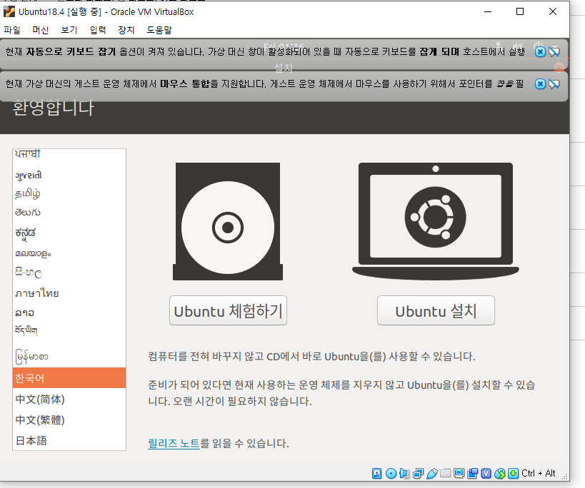The image size is (585, 488).
Task: Open the recording status icon
Action: tap(473, 474)
